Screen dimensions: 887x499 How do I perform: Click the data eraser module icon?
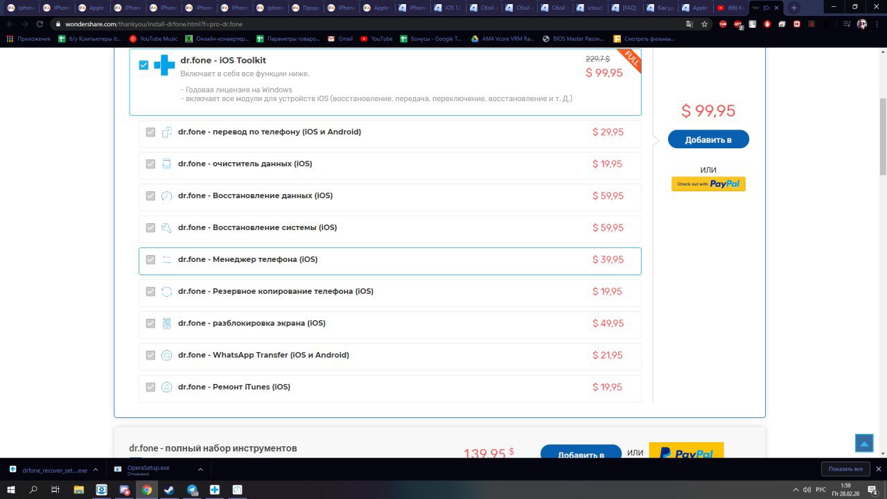pyautogui.click(x=166, y=164)
